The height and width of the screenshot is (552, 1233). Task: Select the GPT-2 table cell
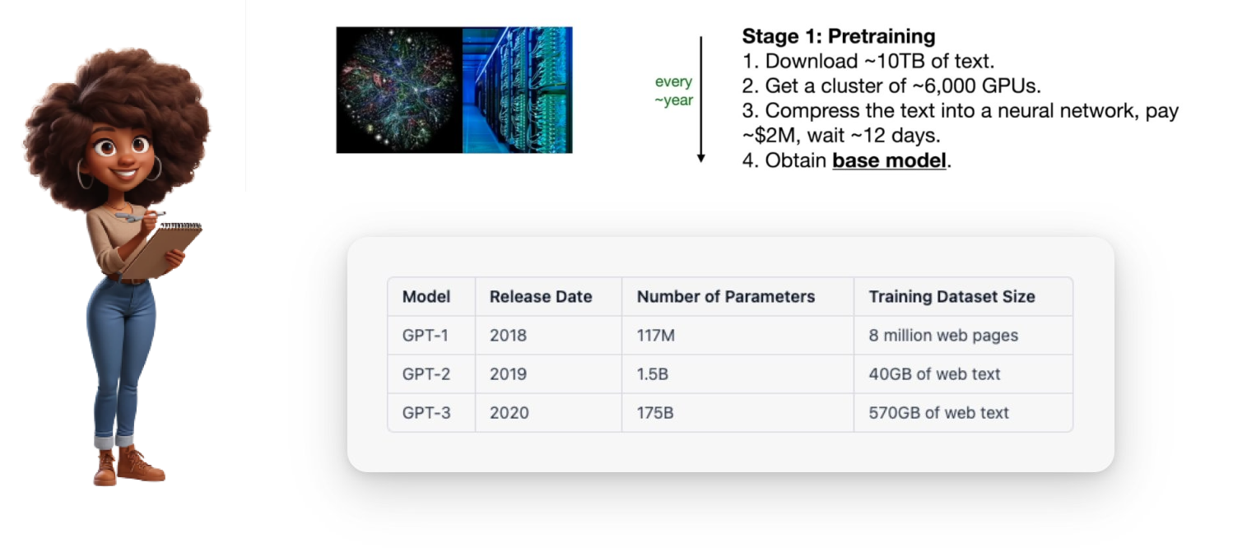[x=426, y=374]
